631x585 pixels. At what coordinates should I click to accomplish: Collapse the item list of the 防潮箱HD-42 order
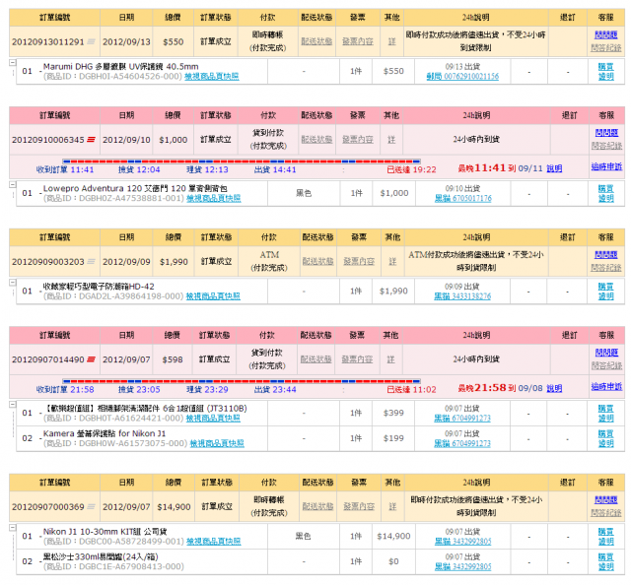click(x=13, y=283)
